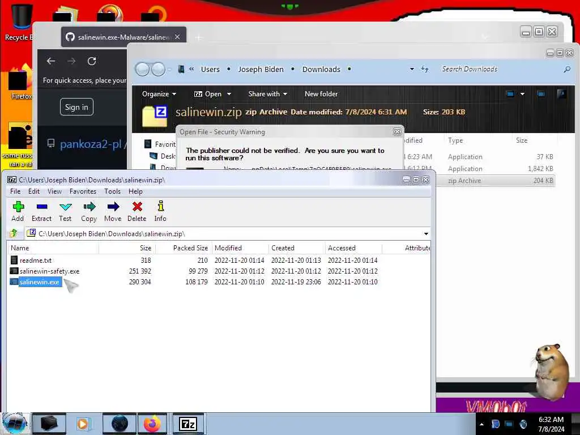Open the Tools menu in 7-Zip

click(112, 191)
